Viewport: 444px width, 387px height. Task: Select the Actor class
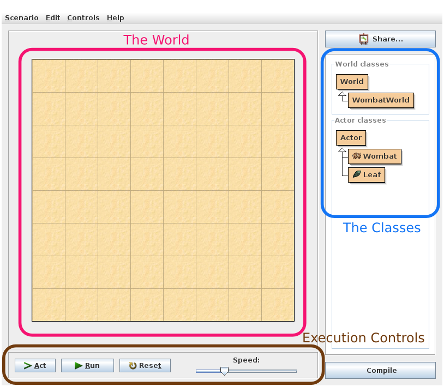pyautogui.click(x=351, y=137)
